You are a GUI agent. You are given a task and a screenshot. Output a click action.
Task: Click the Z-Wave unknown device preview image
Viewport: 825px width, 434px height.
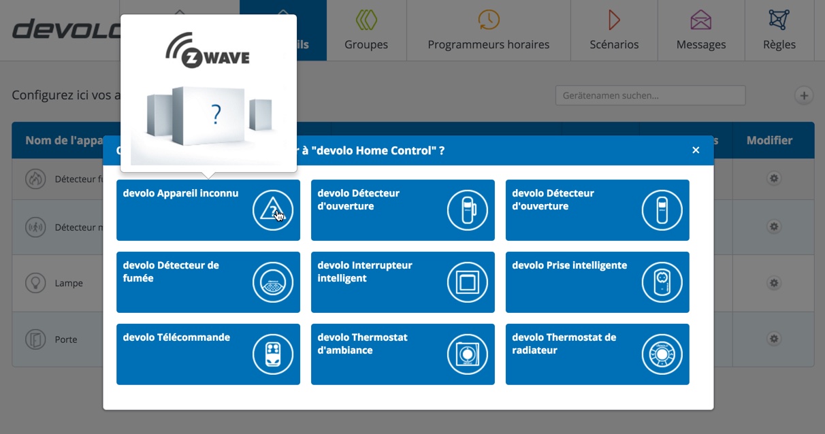tap(208, 95)
